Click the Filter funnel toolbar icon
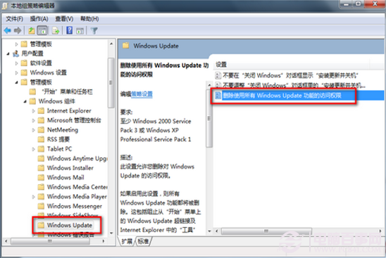Screen dimensions: 386x258 pyautogui.click(x=94, y=31)
